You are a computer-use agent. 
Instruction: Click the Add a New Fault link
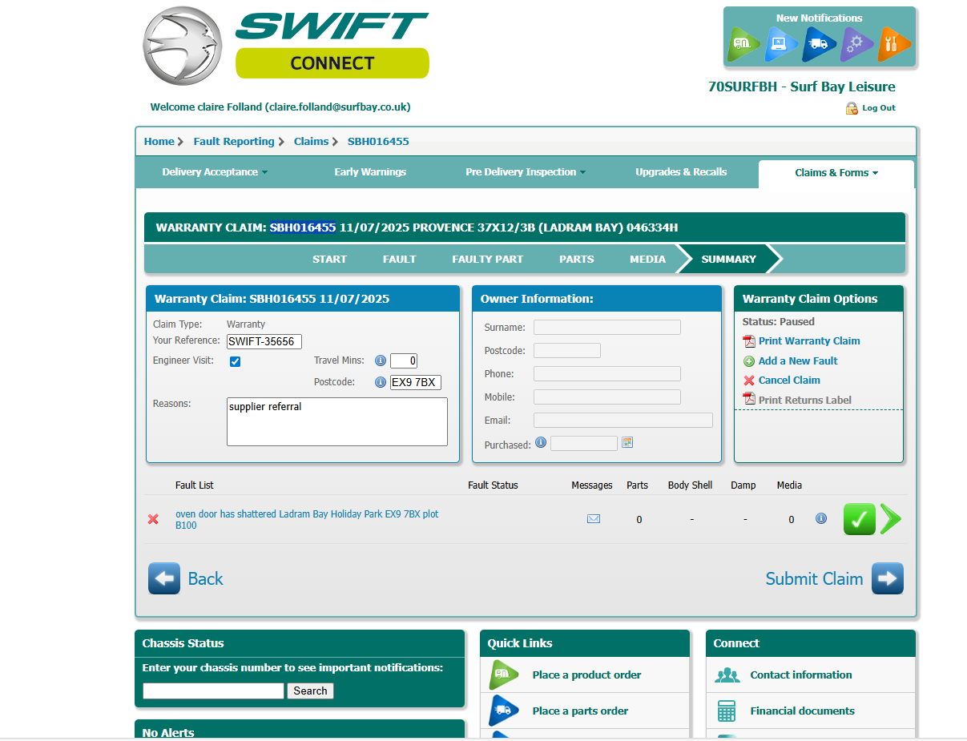coord(798,361)
